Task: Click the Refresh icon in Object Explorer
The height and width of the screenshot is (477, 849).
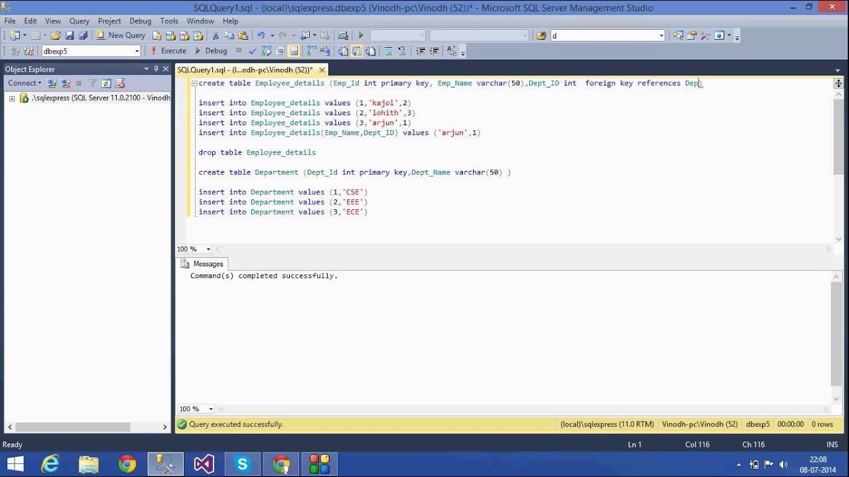Action: 106,83
